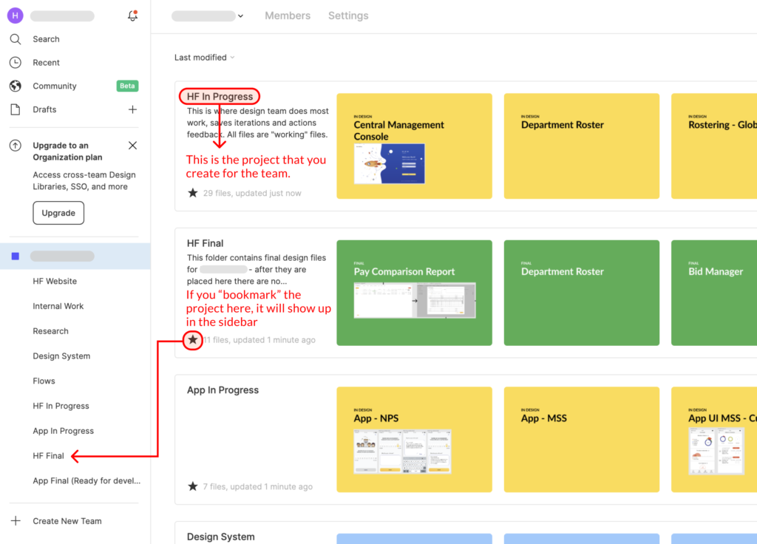This screenshot has width=757, height=544.
Task: Open the Last modified sort dropdown
Action: (x=204, y=57)
